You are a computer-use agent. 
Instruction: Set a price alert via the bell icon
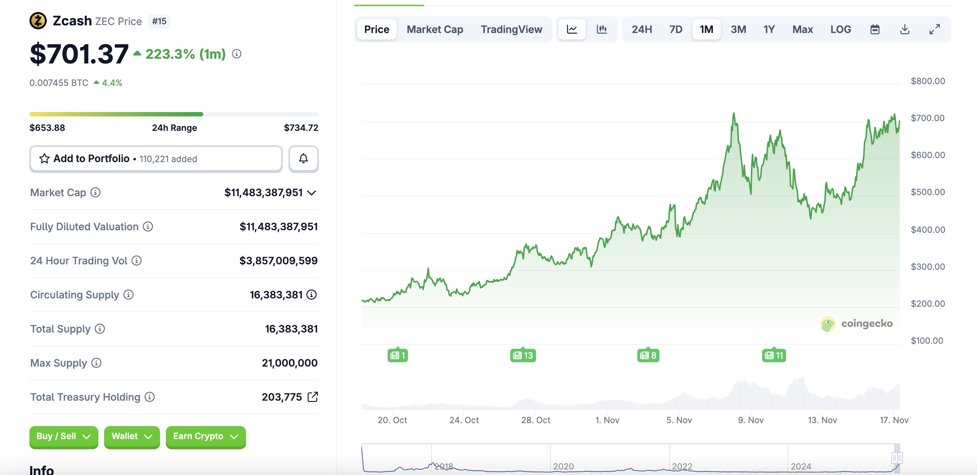tap(303, 159)
